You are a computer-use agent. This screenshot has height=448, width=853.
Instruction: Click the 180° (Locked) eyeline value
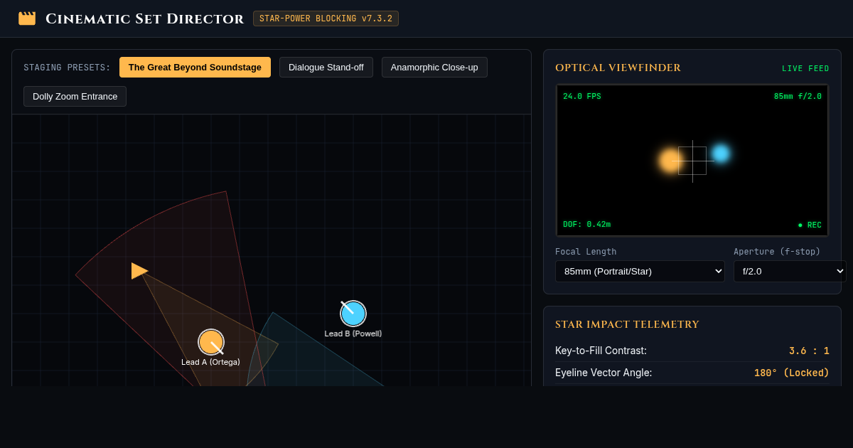pyautogui.click(x=792, y=373)
